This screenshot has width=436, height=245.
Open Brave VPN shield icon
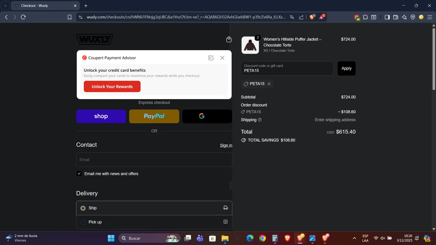[413, 17]
